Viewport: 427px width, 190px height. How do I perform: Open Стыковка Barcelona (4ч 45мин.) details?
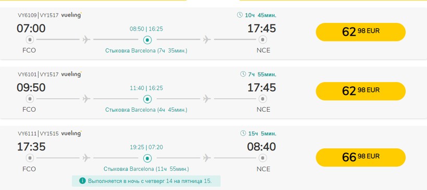pos(146,110)
